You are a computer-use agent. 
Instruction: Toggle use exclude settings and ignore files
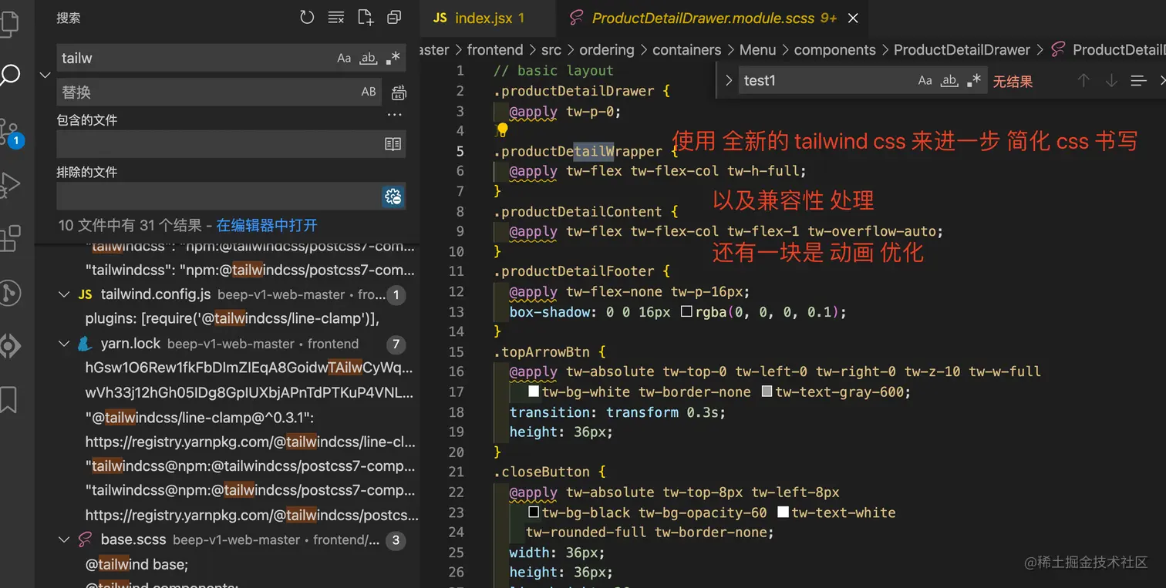393,197
